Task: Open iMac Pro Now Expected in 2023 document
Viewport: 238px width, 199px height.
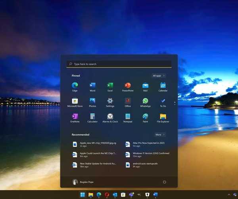Action: (x=145, y=144)
